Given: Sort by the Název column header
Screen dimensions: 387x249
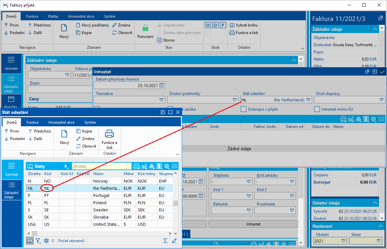Looking at the screenshot, I should [107, 174].
